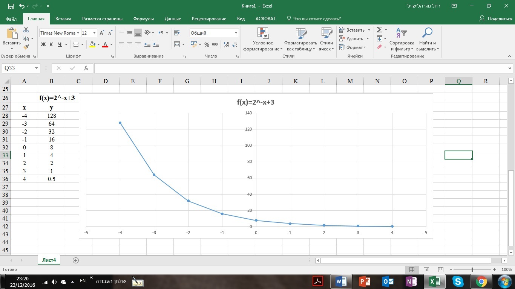515x289 pixels.
Task: Click the percent style icon
Action: click(x=207, y=44)
